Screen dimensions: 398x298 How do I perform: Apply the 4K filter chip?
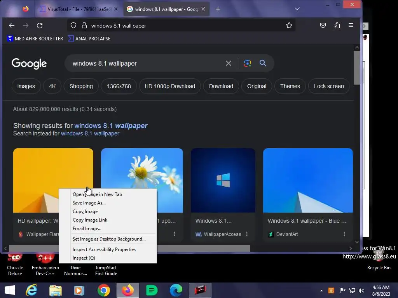(x=52, y=86)
